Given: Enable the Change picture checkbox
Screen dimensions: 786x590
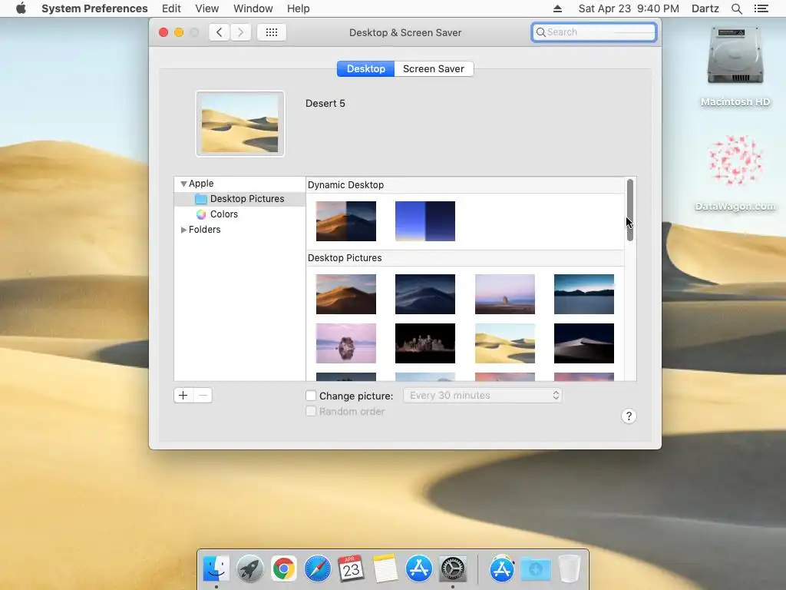Looking at the screenshot, I should pyautogui.click(x=311, y=396).
